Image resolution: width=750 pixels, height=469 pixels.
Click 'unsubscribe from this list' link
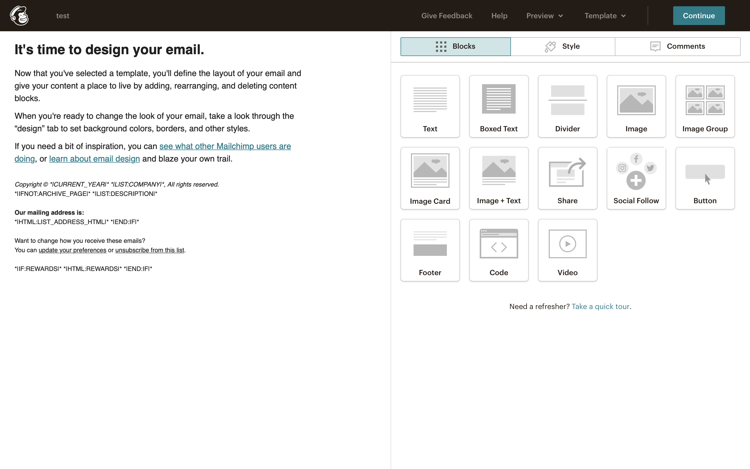pyautogui.click(x=150, y=250)
